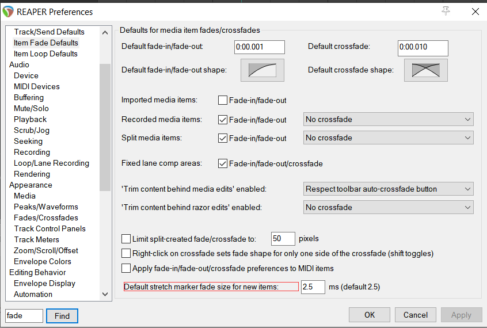Select Item Loop Defaults page
The height and width of the screenshot is (328, 487).
(45, 54)
